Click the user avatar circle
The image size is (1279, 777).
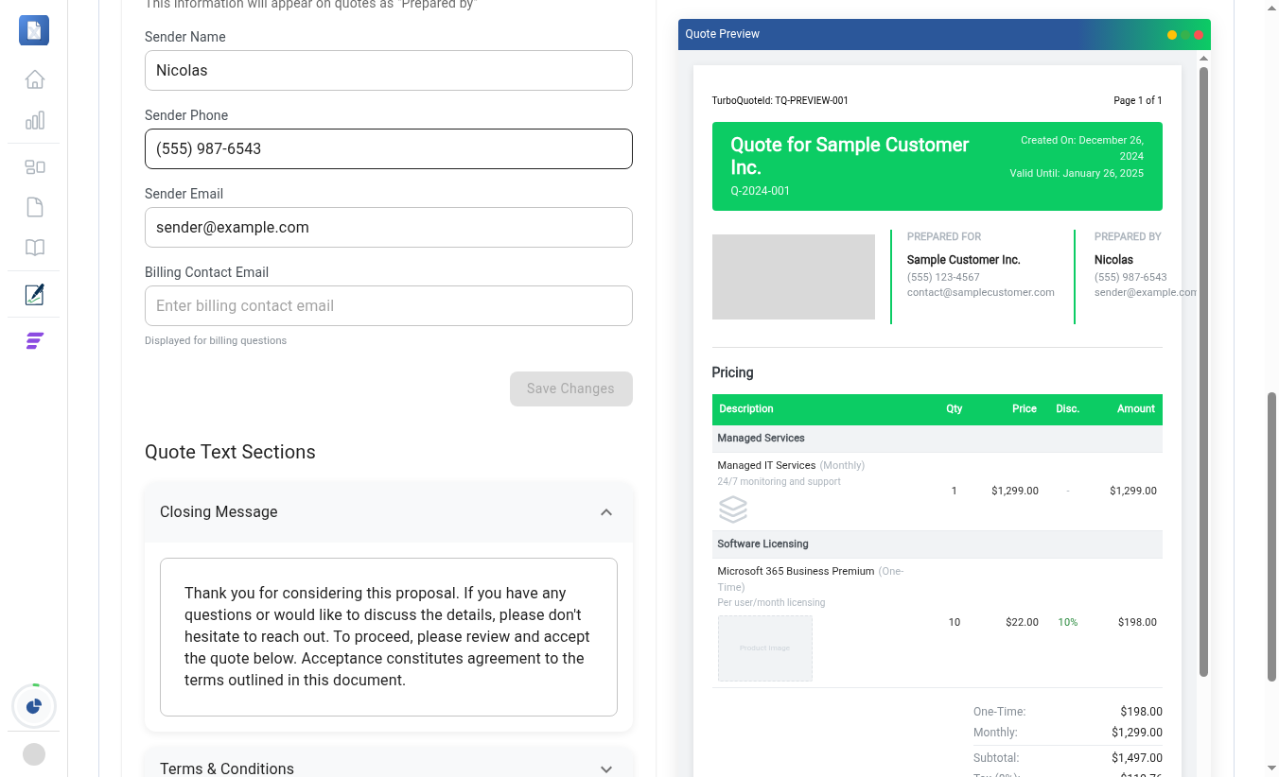(34, 754)
